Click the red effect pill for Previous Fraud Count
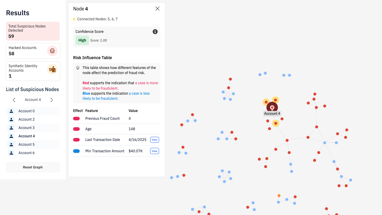This screenshot has width=382, height=215. click(x=76, y=119)
